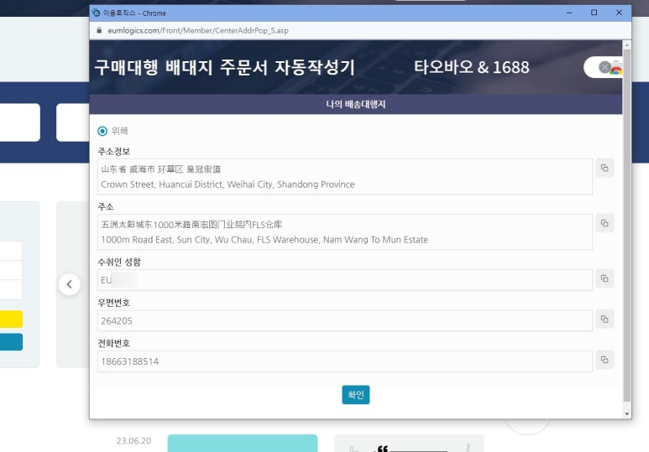Viewport: 649px width, 452px height.
Task: Click the lock icon beside eumlogics.com
Action: 99,30
